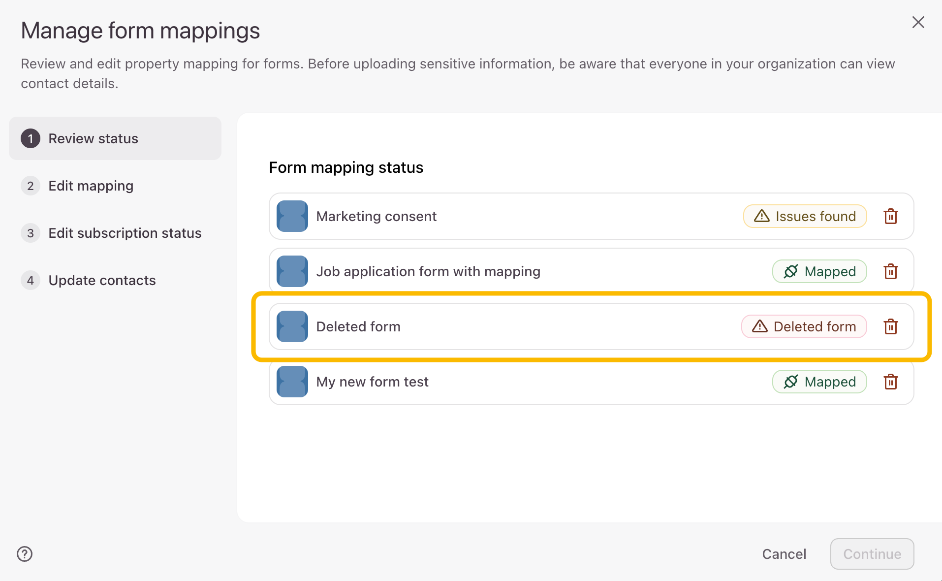Viewport: 942px width, 581px height.
Task: Open the Edit subscription status step
Action: (x=125, y=233)
